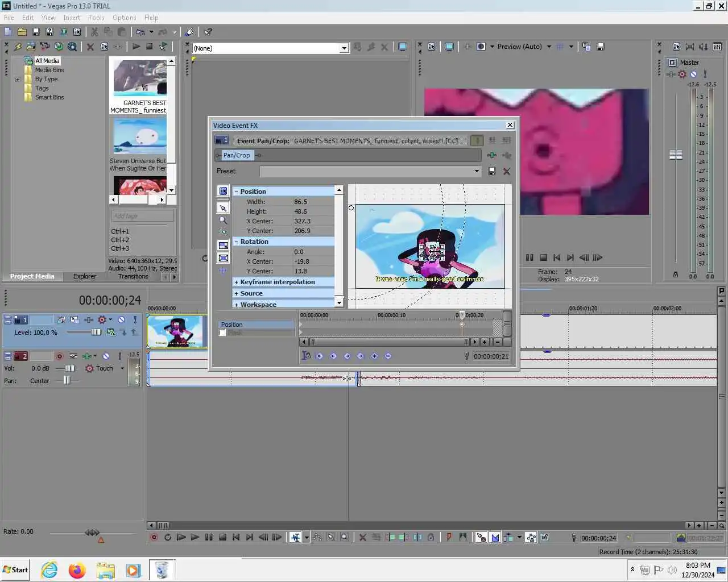Select GARNET'S BEST MOMENTS media thumbnail
Screen dimensions: 728x582
(x=140, y=78)
